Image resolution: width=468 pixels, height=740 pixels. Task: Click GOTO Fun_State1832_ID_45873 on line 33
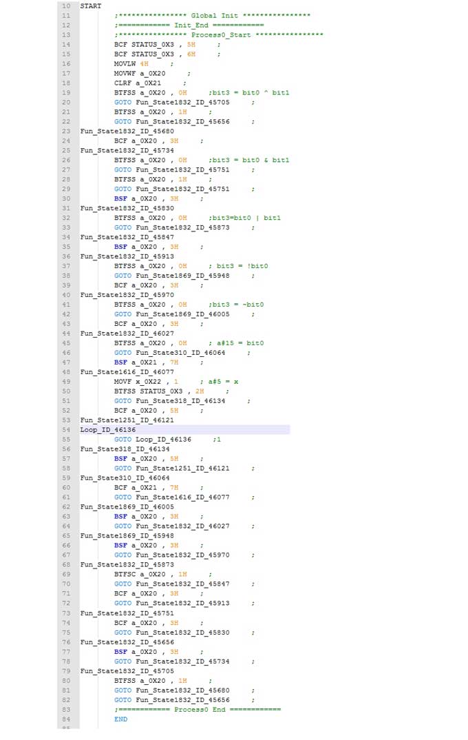pos(171,228)
